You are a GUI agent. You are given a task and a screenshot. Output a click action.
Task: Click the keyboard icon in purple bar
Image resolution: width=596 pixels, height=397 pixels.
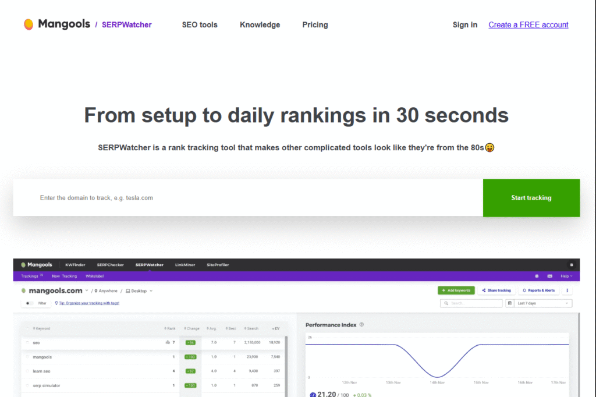pos(550,276)
